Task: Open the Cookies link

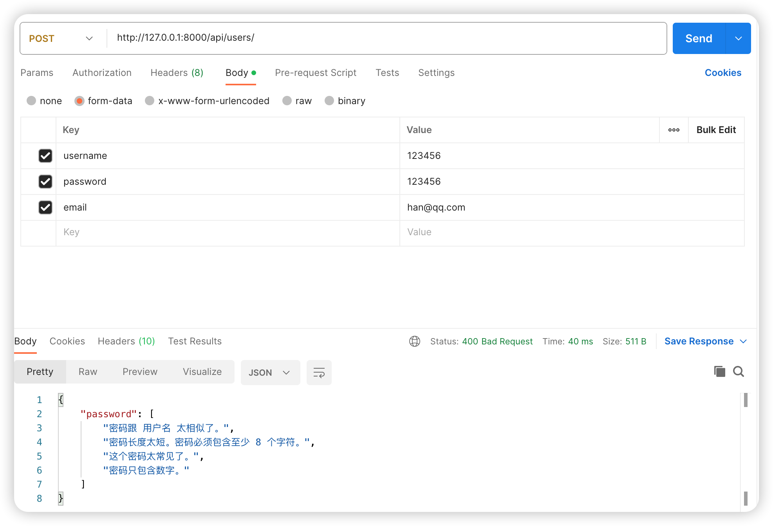Action: pyautogui.click(x=723, y=73)
